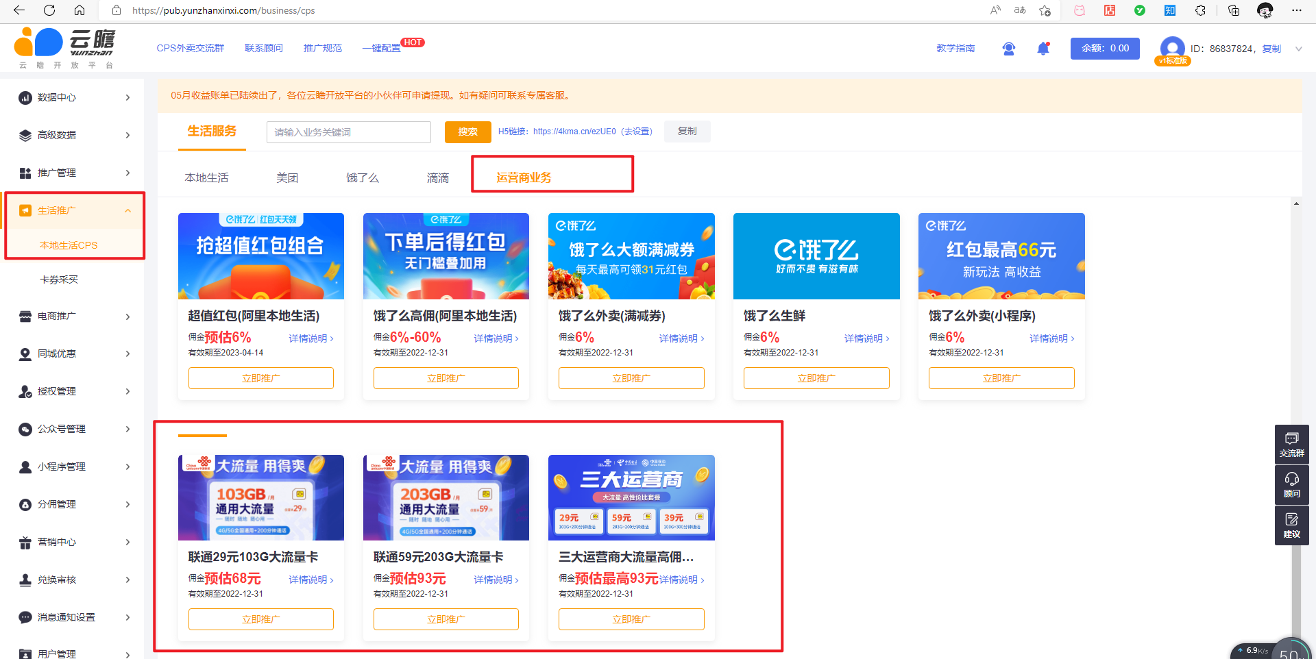Switch to the 运营商业务 tab
The height and width of the screenshot is (659, 1316).
point(524,177)
